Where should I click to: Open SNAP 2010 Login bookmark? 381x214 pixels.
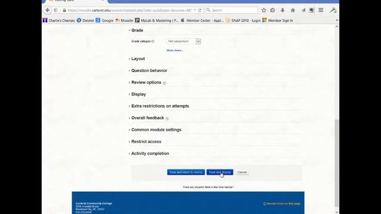243,20
